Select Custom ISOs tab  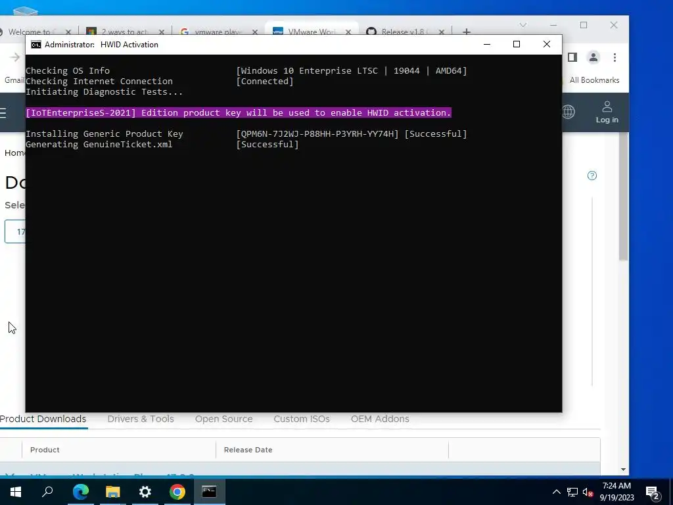302,419
